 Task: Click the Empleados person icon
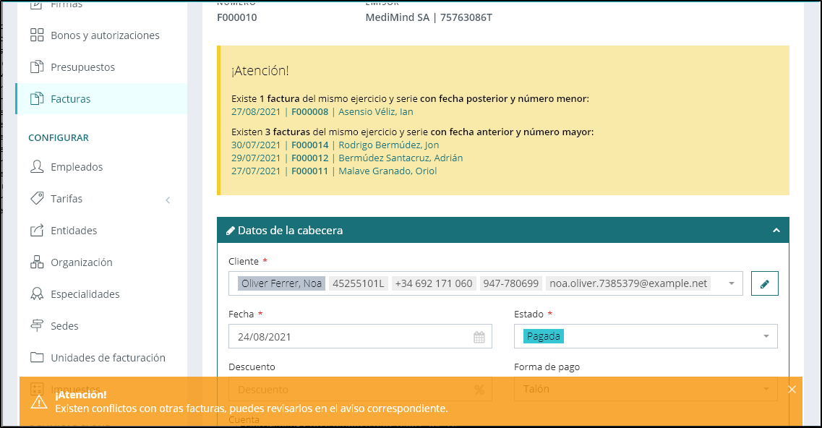coord(37,167)
